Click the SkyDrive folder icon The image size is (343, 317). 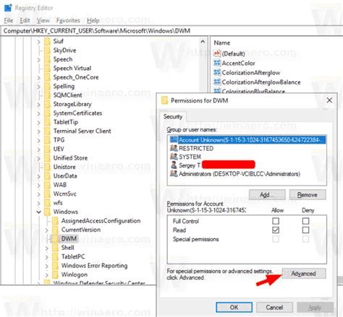[47, 50]
